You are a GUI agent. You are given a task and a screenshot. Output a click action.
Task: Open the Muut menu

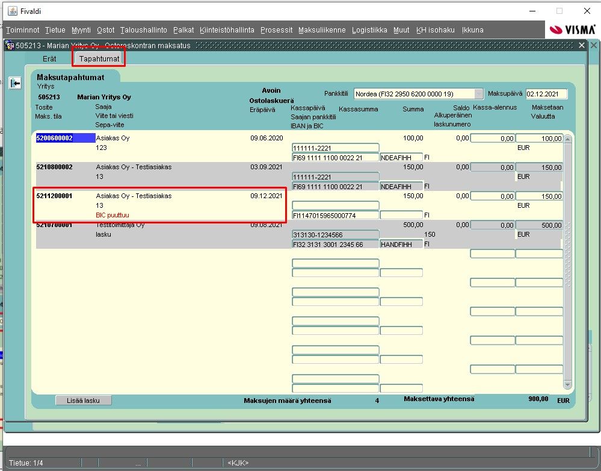click(401, 30)
